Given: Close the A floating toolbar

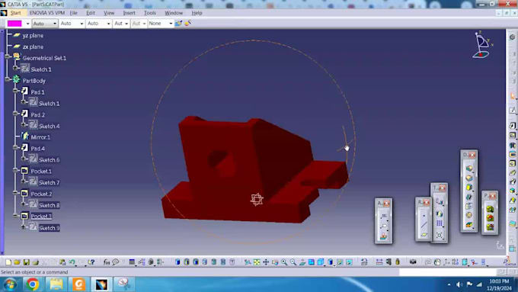Looking at the screenshot, I should click(x=386, y=203).
